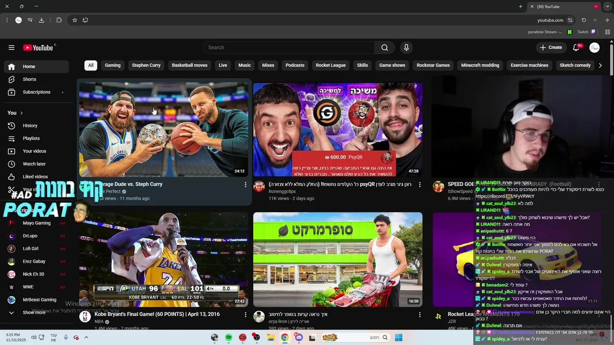614x345 pixels.
Task: Select the Minecraft modding filter chip
Action: coord(480,65)
